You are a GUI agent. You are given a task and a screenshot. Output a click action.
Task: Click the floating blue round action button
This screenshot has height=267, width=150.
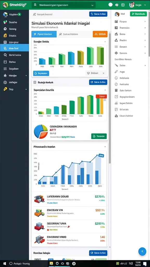point(142,251)
